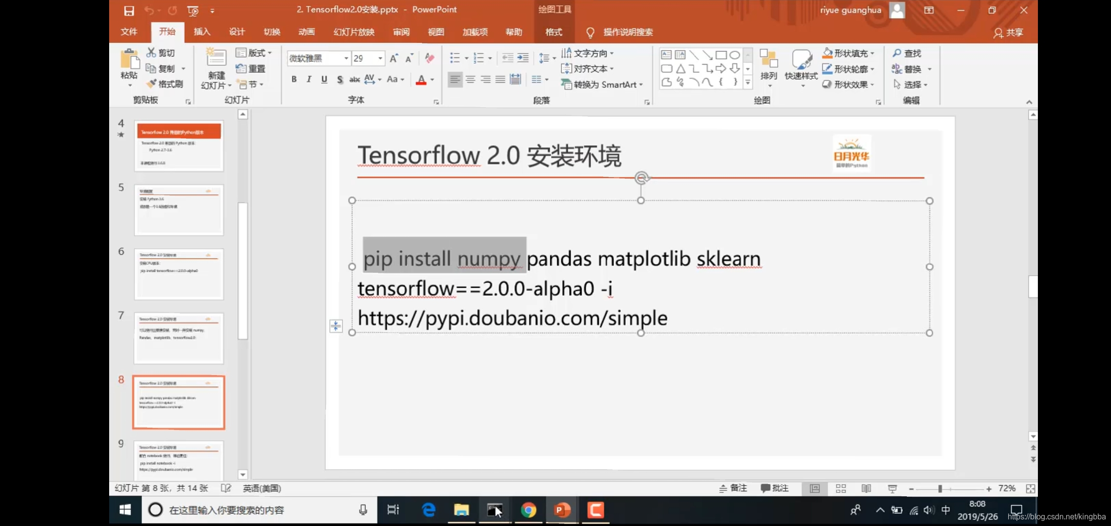1111x526 pixels.
Task: Expand the Shape Fill dropdown
Action: [x=872, y=53]
